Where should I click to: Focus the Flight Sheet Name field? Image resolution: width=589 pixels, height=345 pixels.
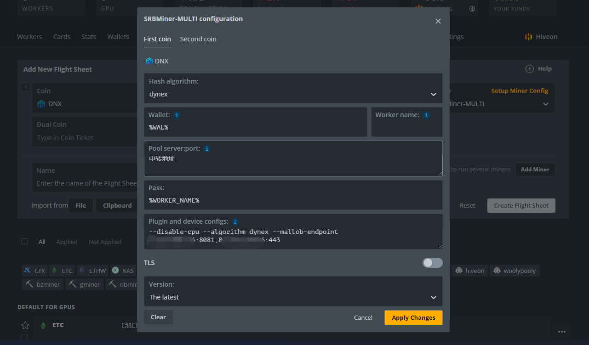point(85,177)
